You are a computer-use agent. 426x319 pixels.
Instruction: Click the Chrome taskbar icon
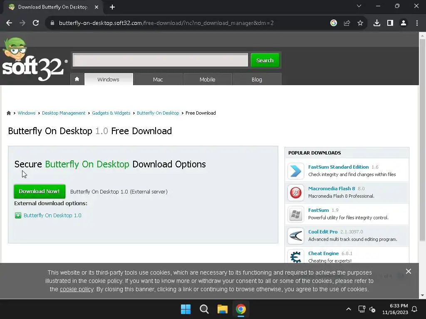tap(241, 309)
